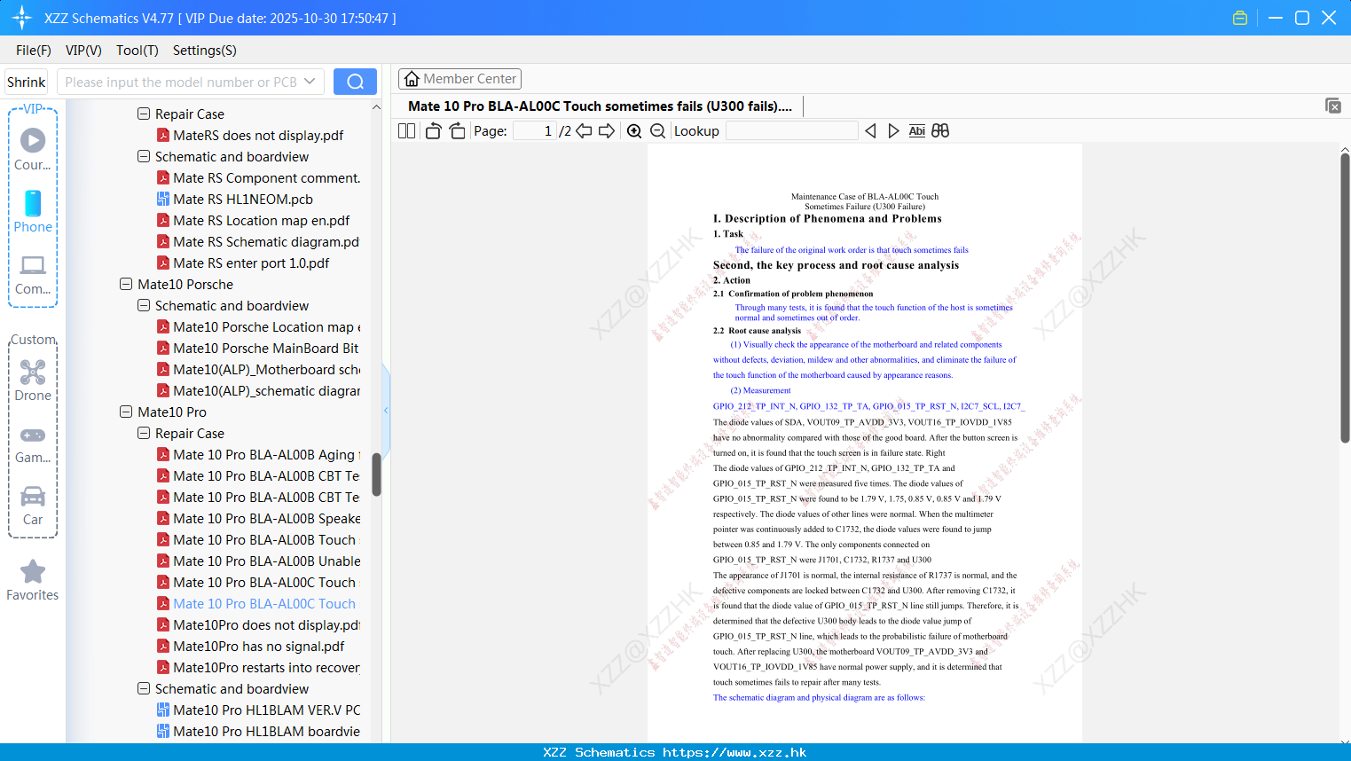Image resolution: width=1351 pixels, height=761 pixels.
Task: Open the Tool(T) menu
Action: coord(137,51)
